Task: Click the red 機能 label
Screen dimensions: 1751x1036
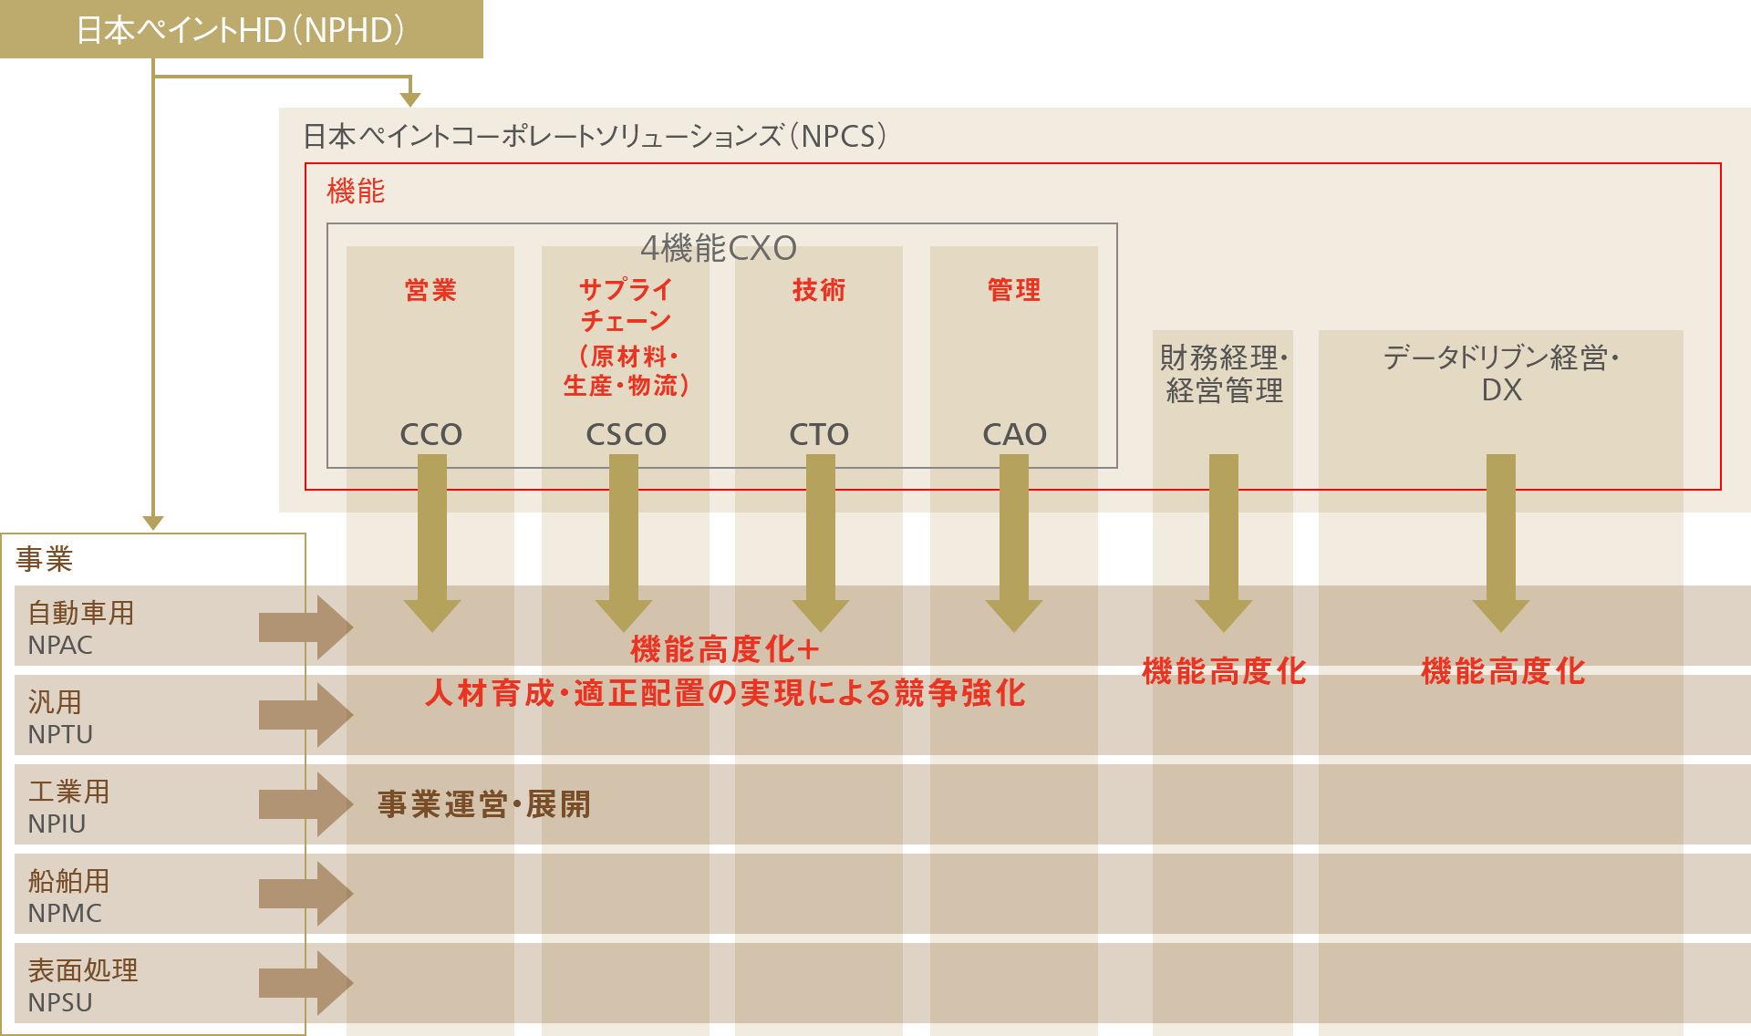Action: 356,191
